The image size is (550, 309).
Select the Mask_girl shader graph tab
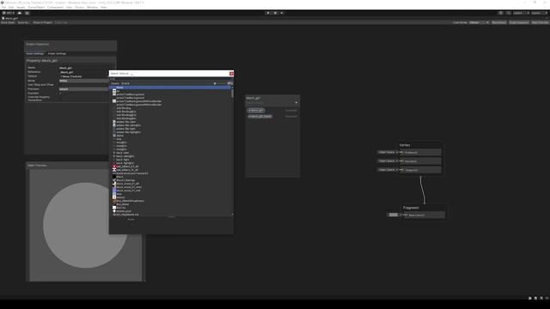coord(9,18)
